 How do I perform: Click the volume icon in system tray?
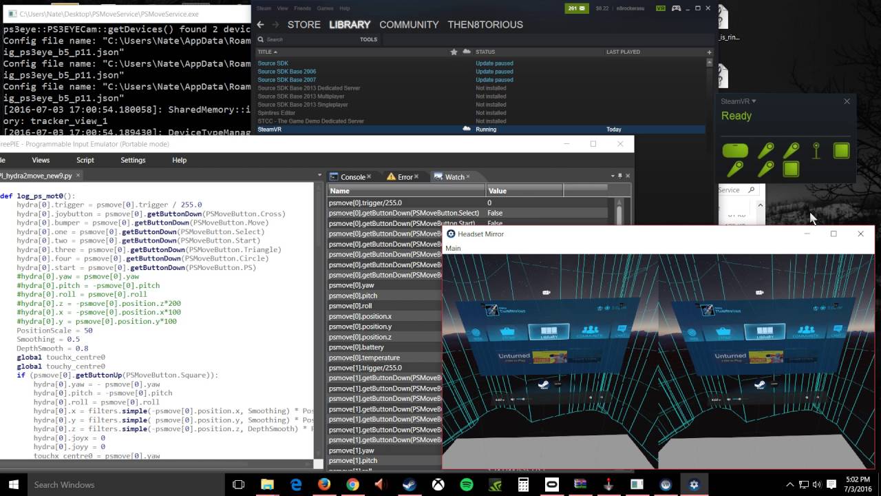coord(816,484)
